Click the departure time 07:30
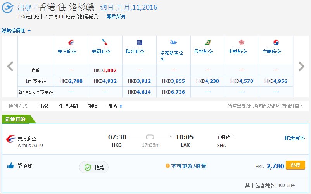Image resolution: width=311 pixels, height=194 pixels. (x=117, y=137)
